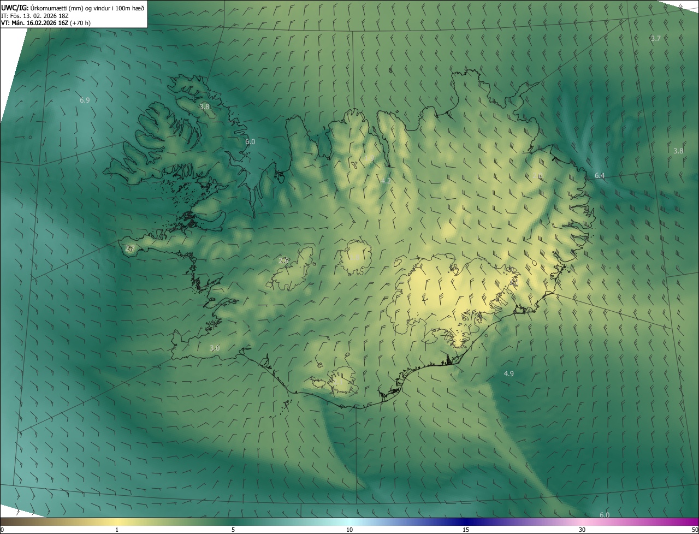The width and height of the screenshot is (699, 534).
Task: Click the 'VT: Mán. 16.02.2026 16Z (+70 h)' line
Action: 46,23
